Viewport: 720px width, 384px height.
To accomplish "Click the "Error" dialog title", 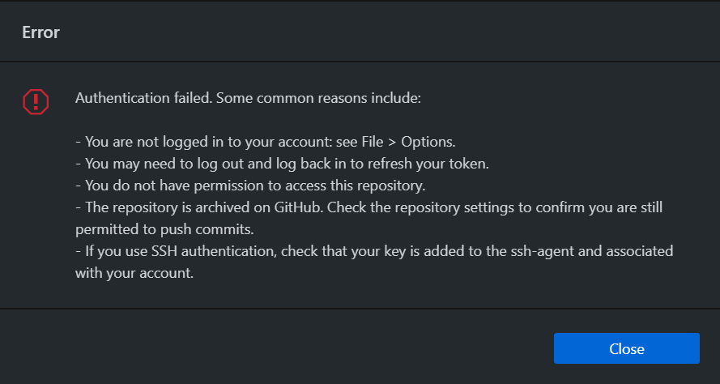I will click(x=40, y=32).
